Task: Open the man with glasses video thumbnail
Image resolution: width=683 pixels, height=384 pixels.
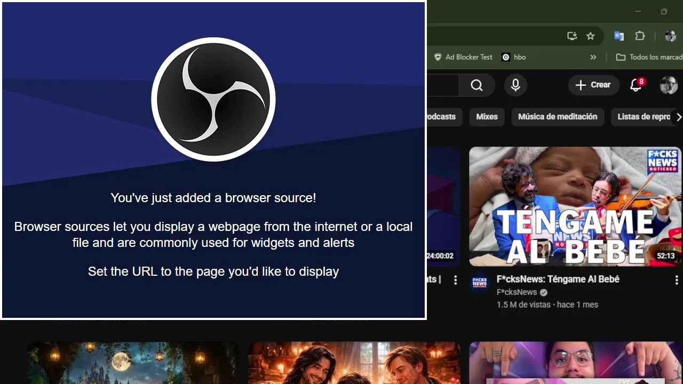Action: [575, 363]
